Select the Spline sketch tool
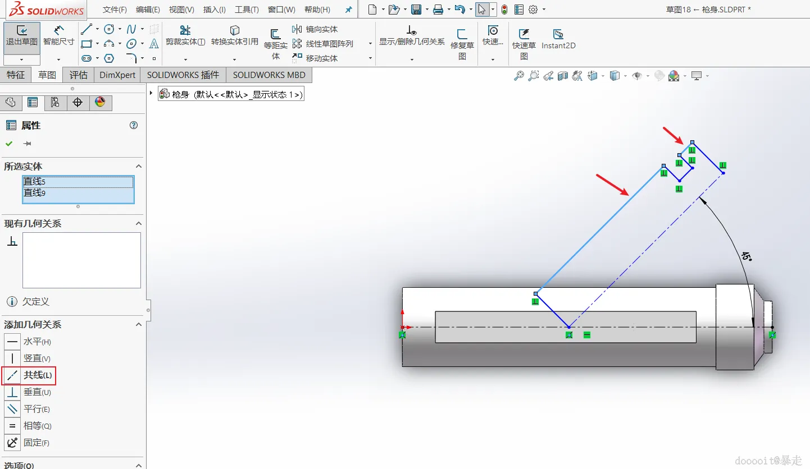 point(131,29)
